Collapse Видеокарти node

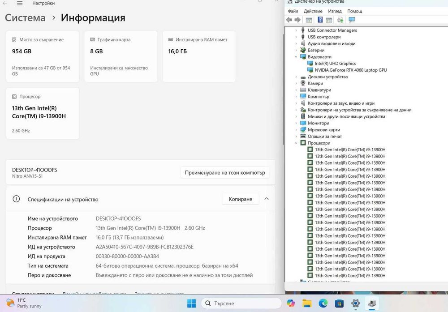tap(296, 57)
